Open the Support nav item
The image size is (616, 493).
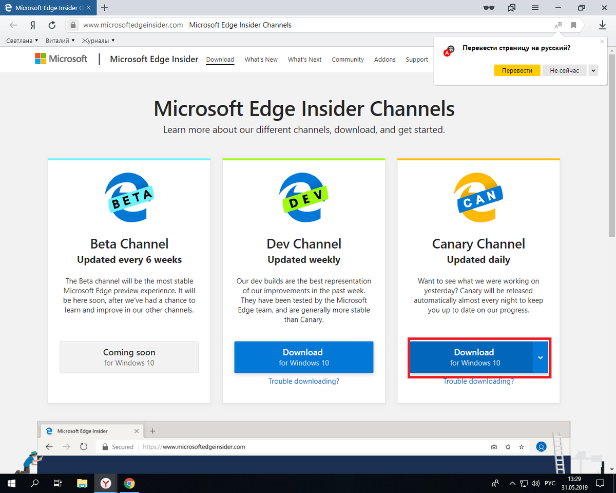[416, 60]
